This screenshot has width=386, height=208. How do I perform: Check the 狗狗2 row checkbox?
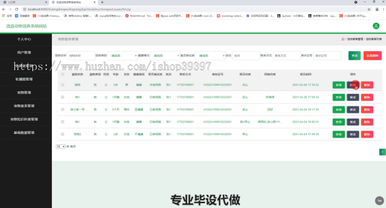[x=63, y=134]
